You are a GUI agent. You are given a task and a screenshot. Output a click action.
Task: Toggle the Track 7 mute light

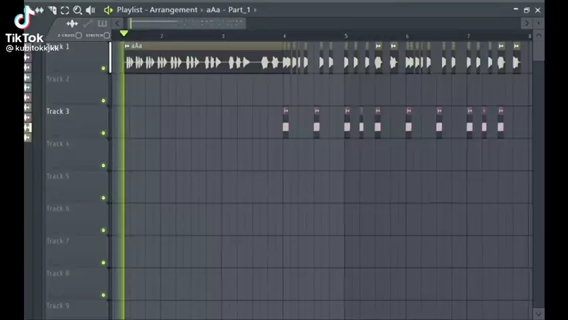coord(103,263)
